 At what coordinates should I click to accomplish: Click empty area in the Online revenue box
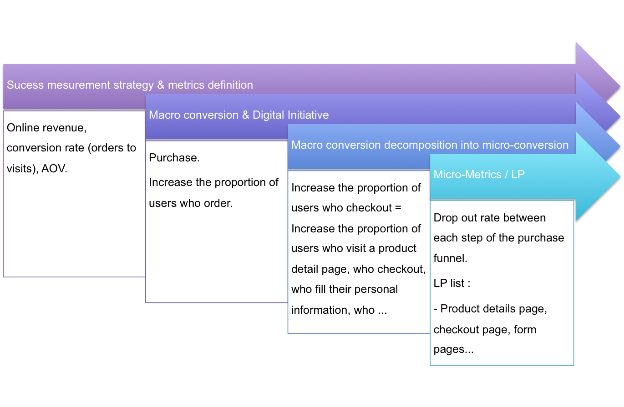[x=74, y=227]
